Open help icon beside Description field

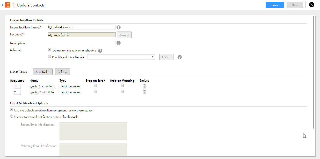(119, 43)
